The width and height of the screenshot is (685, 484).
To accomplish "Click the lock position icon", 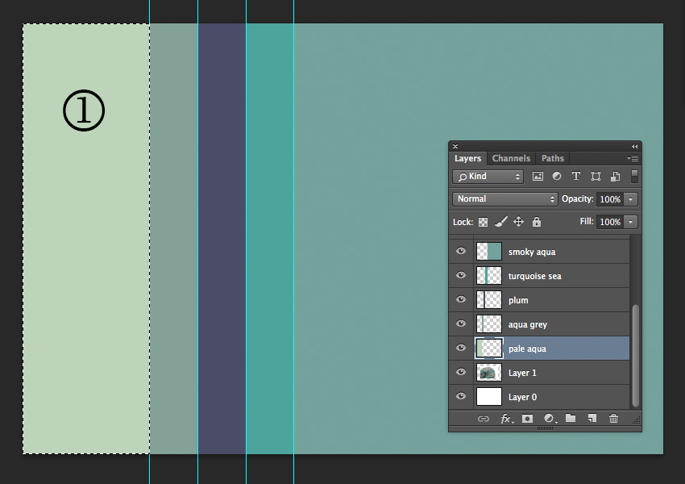I will (519, 222).
